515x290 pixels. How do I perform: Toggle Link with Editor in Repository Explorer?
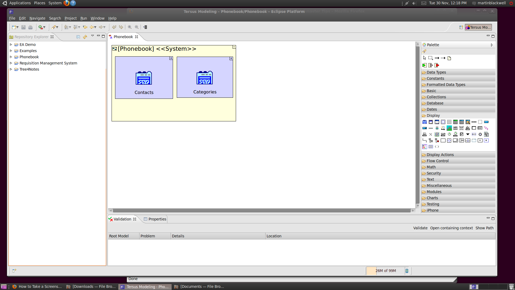pyautogui.click(x=85, y=37)
